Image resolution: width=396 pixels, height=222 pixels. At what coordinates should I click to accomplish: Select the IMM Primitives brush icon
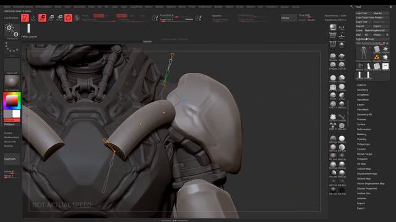pos(333,126)
